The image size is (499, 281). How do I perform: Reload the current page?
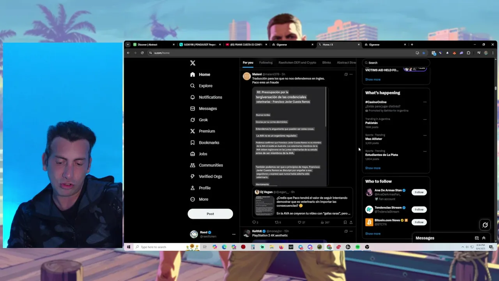coord(142,53)
